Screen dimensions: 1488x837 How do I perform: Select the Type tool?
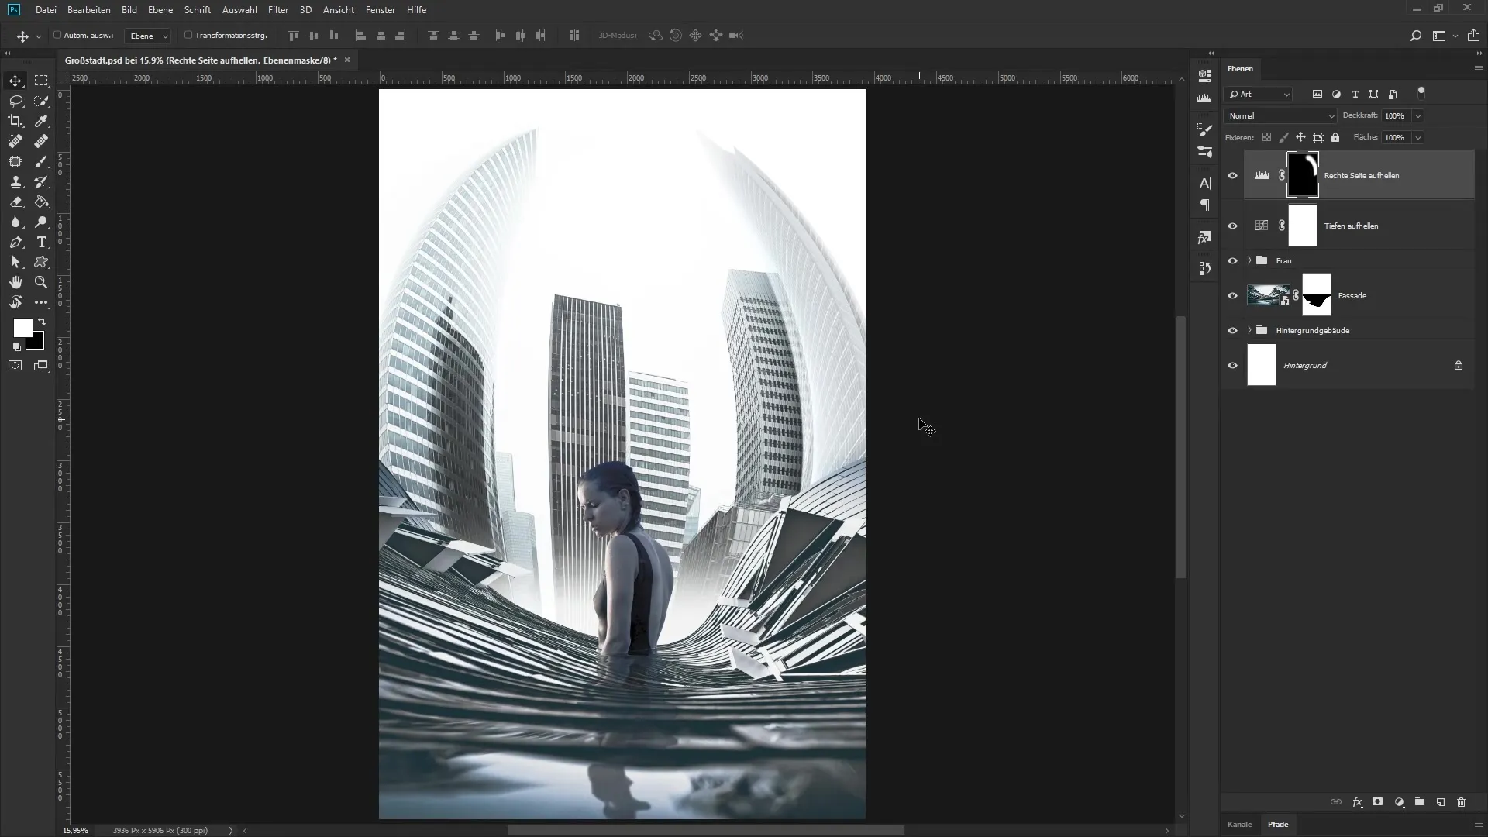click(x=41, y=242)
